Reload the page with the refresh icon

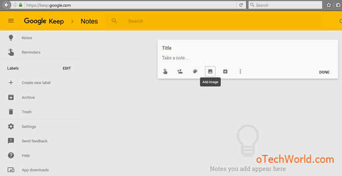tap(241, 5)
